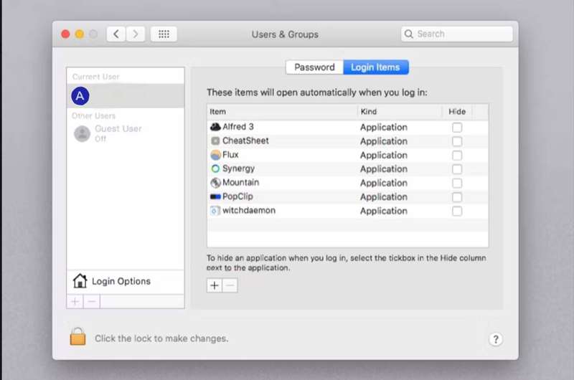Minimize the Users & Groups window
This screenshot has height=380, width=574.
click(x=80, y=34)
